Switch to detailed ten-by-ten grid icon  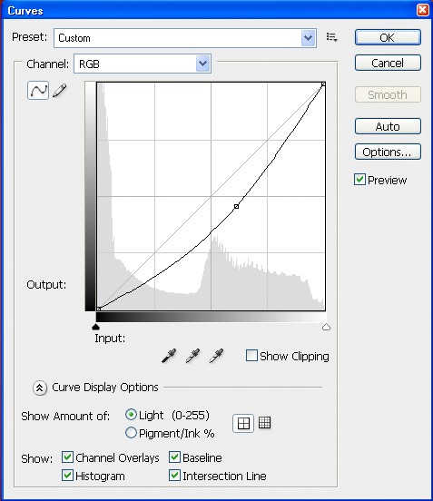click(x=264, y=423)
